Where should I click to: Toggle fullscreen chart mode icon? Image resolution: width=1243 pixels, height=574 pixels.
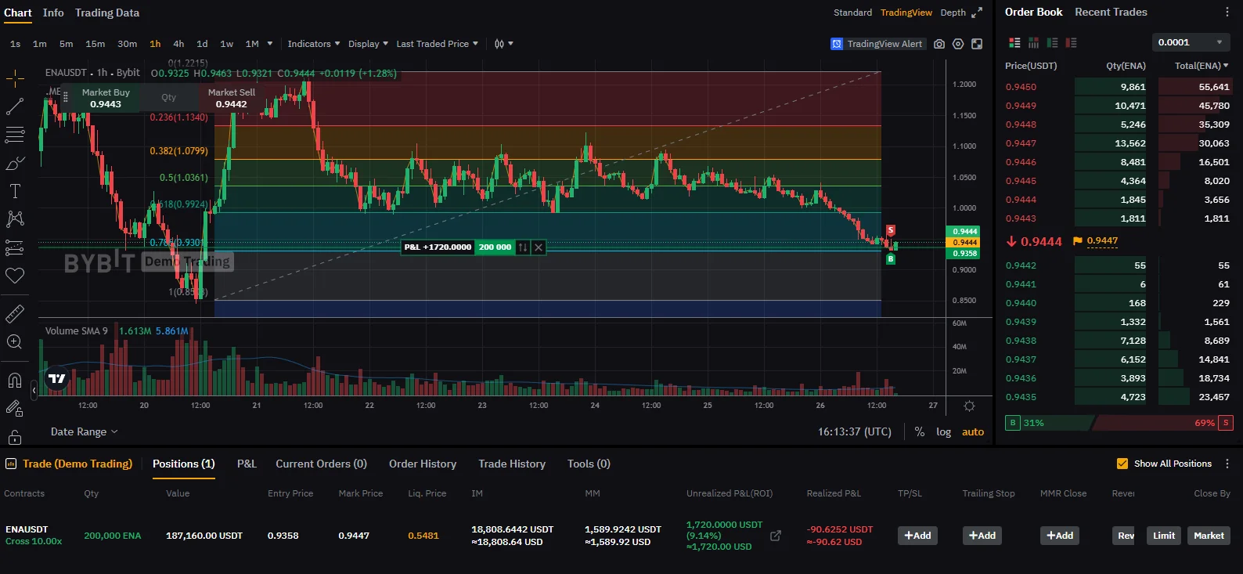[977, 44]
